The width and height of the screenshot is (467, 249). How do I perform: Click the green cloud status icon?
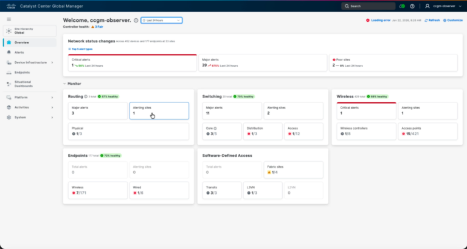coord(402,6)
